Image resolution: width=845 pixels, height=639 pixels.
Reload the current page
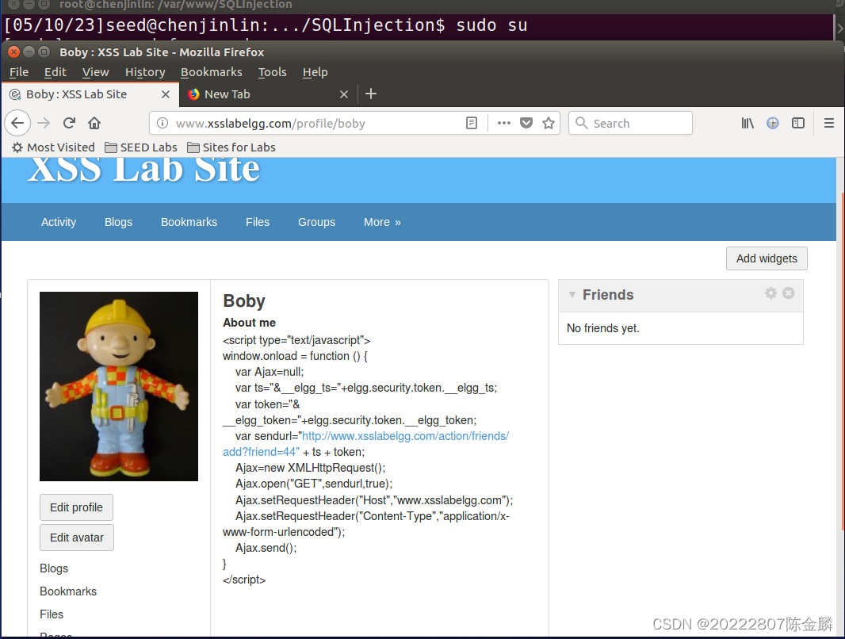point(69,124)
